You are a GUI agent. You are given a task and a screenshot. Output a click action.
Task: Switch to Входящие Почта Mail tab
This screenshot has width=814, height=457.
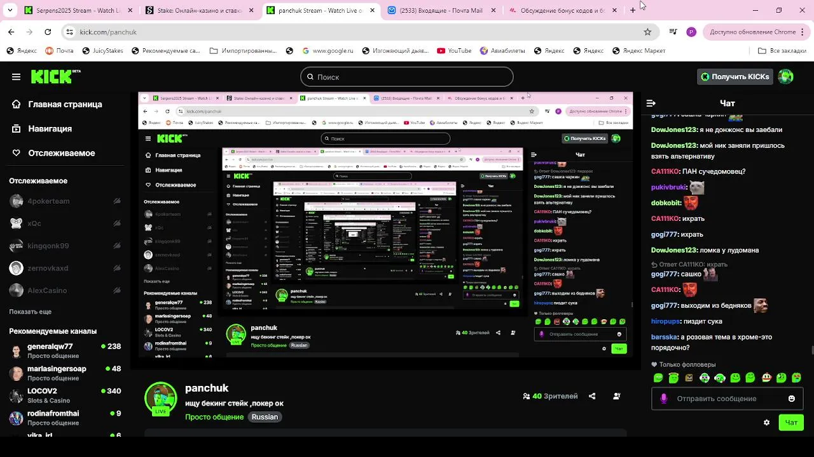click(x=441, y=10)
